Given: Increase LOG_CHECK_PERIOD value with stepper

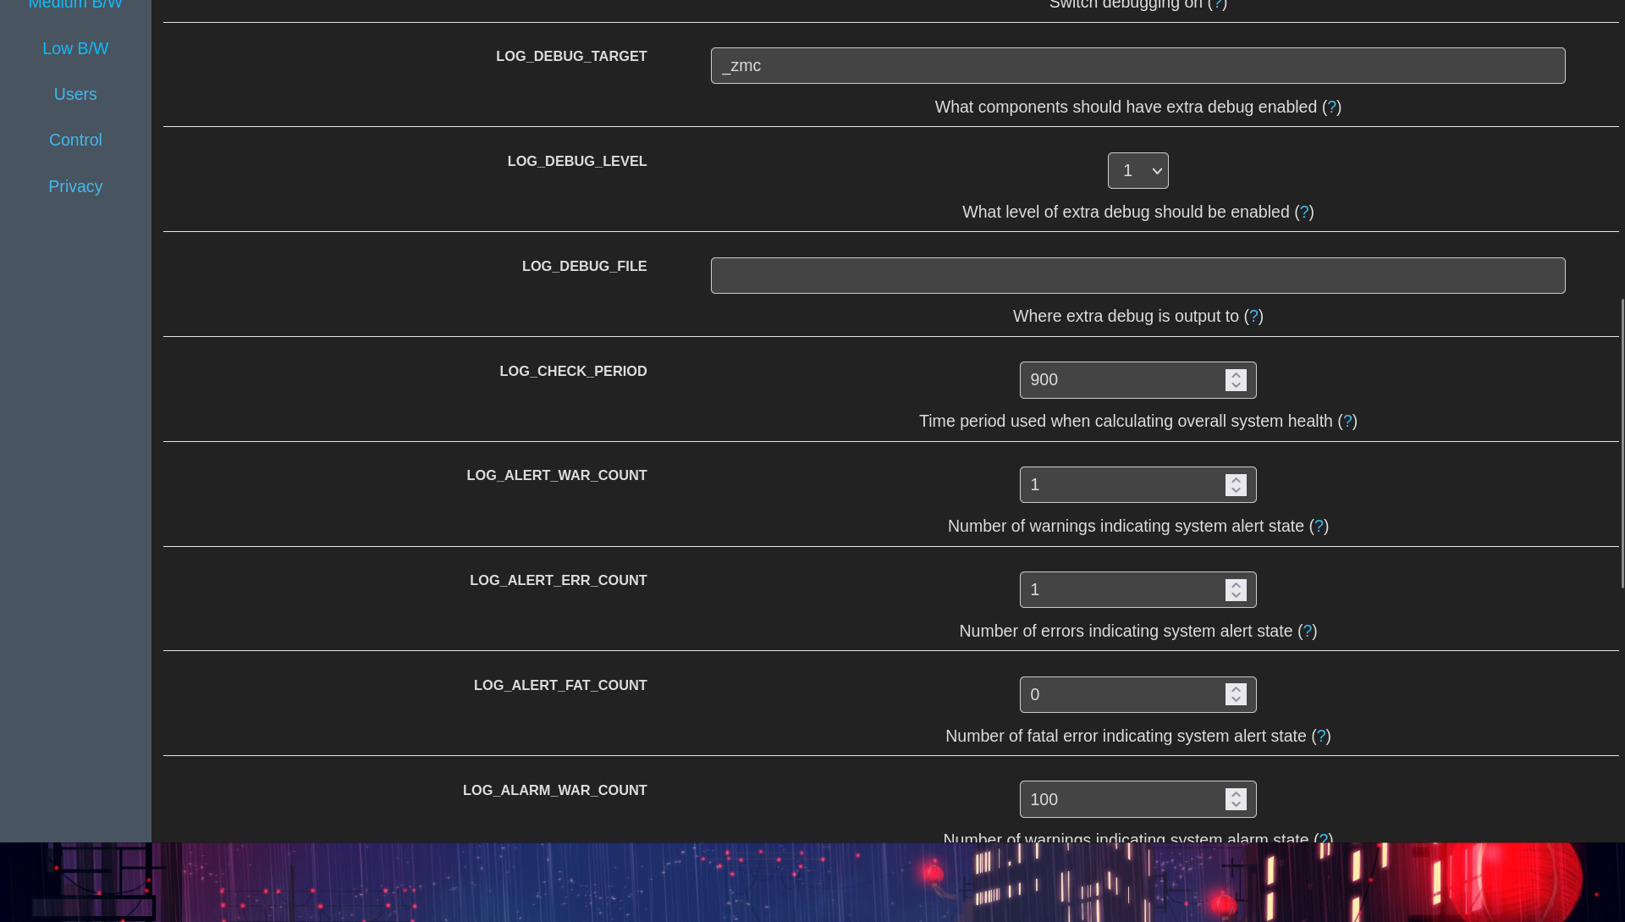Looking at the screenshot, I should pos(1236,375).
